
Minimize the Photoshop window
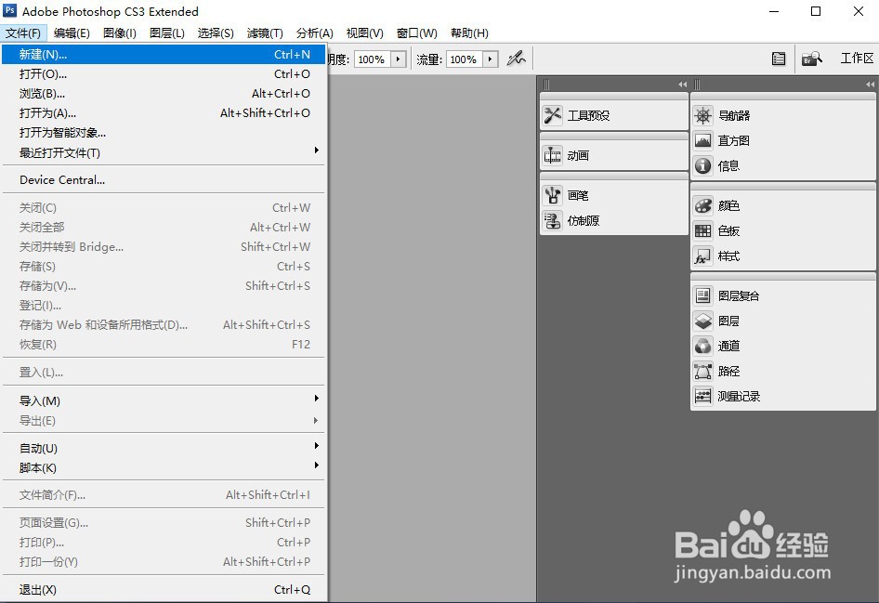point(774,11)
